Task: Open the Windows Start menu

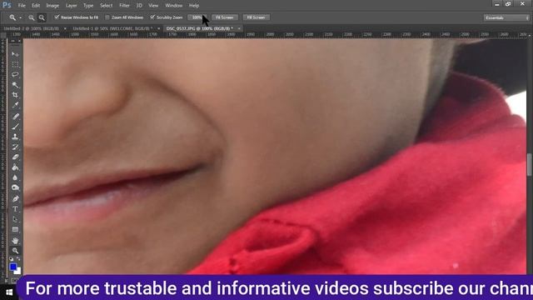Action: 9,292
